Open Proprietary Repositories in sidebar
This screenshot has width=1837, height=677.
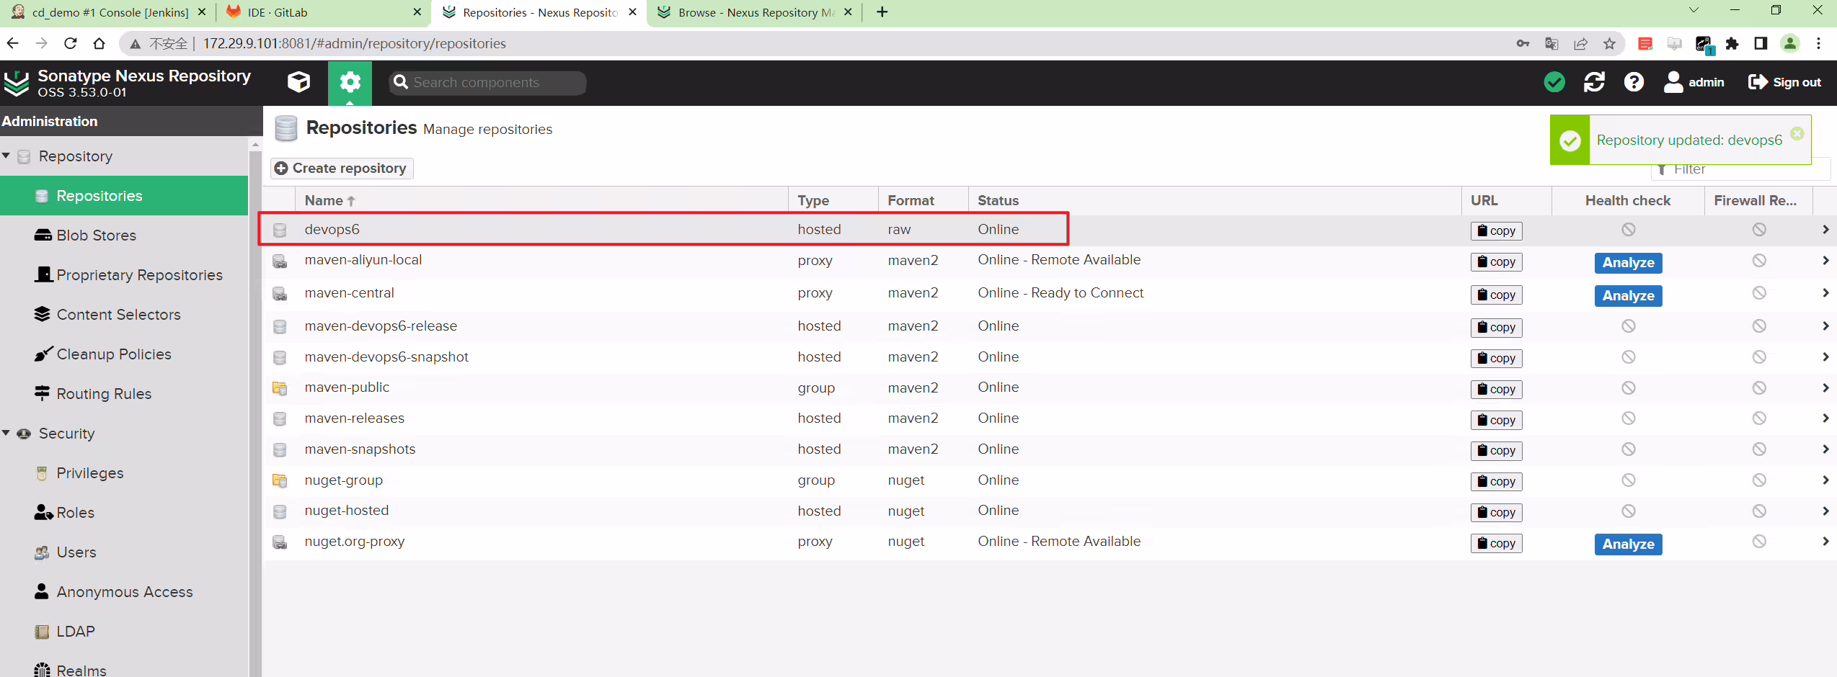(124, 275)
